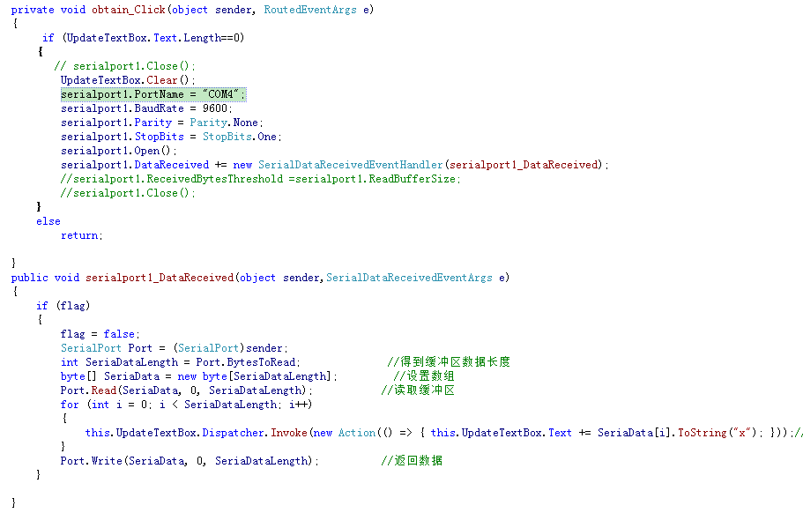This screenshot has height=513, width=803.
Task: Click the 设置数组 comment
Action: point(424,375)
